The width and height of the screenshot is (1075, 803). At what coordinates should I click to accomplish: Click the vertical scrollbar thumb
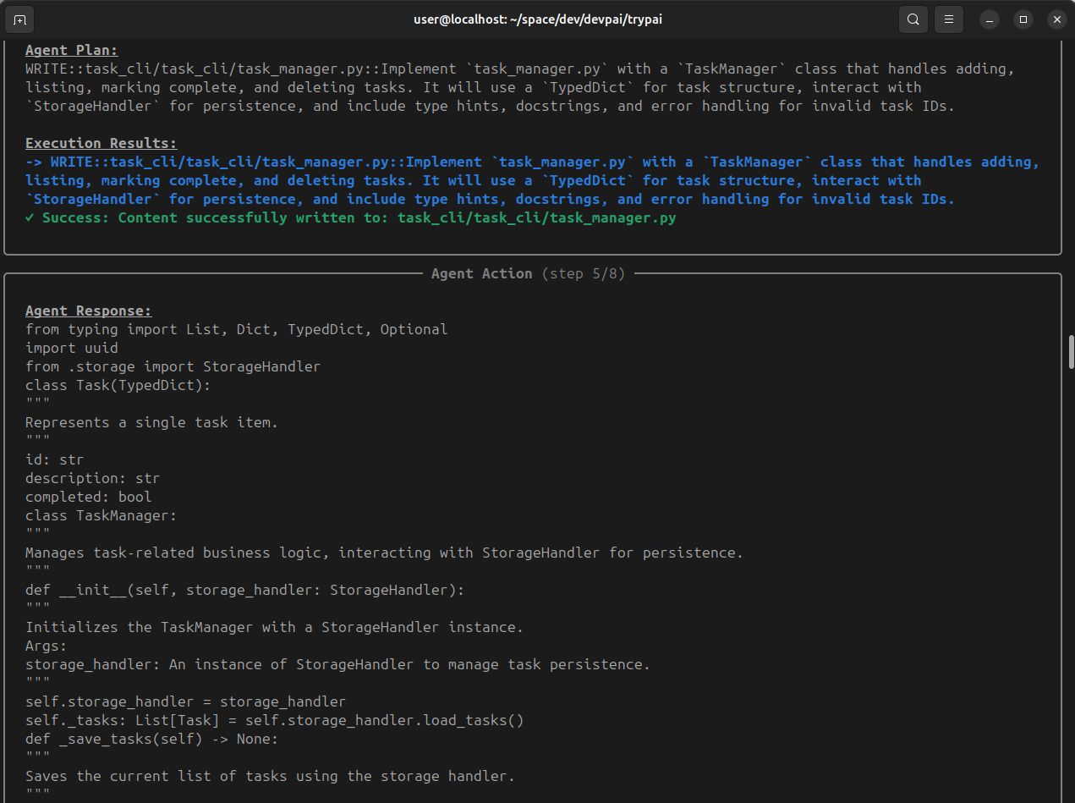(1071, 351)
